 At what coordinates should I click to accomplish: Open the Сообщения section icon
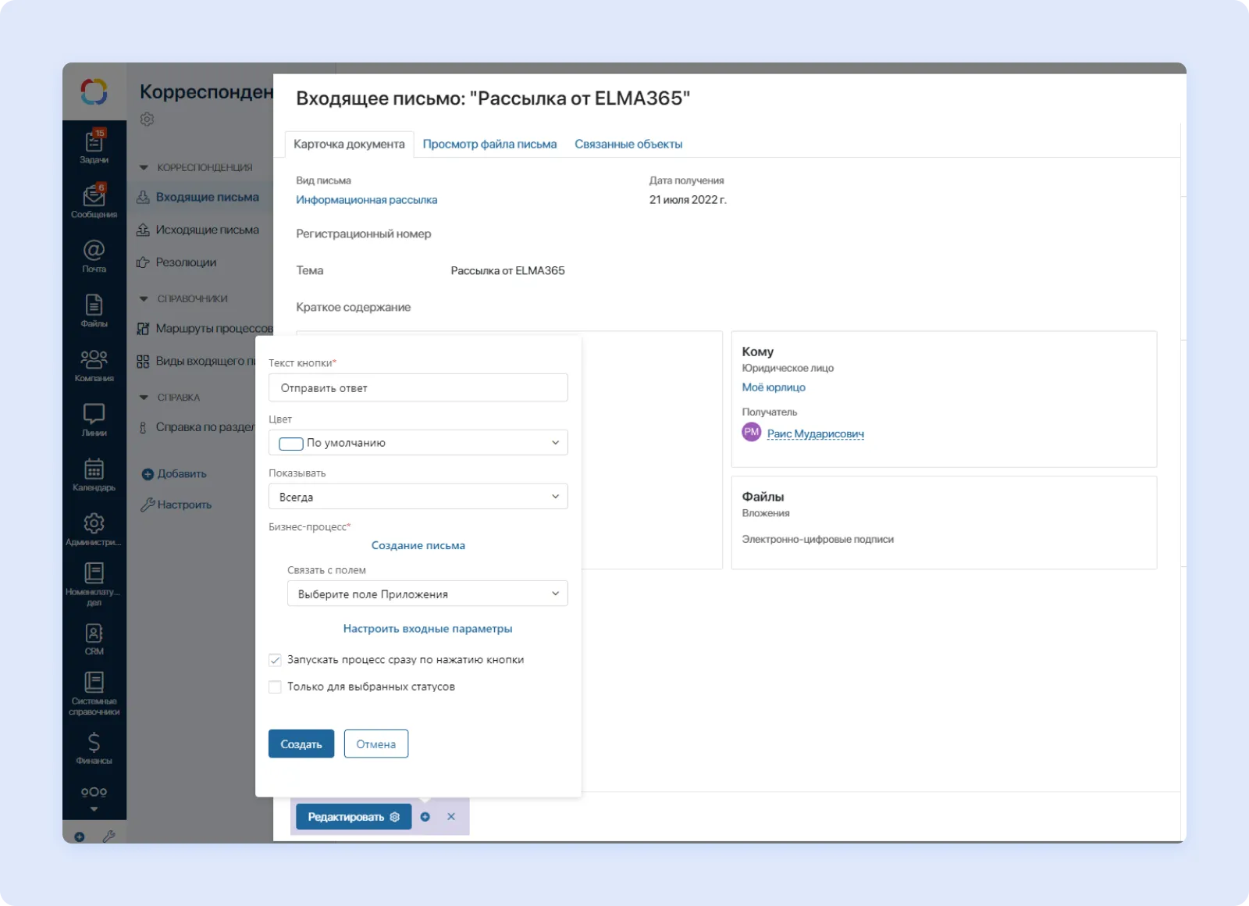coord(94,200)
